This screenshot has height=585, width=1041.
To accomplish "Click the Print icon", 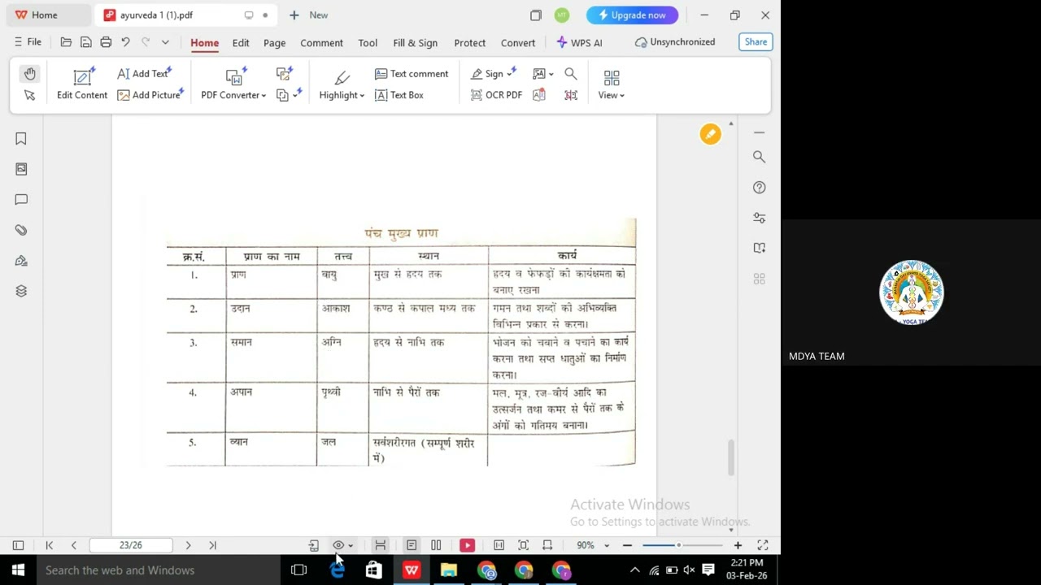I will [106, 42].
